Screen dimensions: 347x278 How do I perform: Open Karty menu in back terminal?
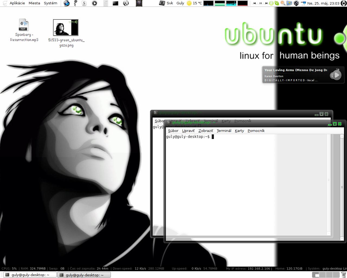coord(226,121)
